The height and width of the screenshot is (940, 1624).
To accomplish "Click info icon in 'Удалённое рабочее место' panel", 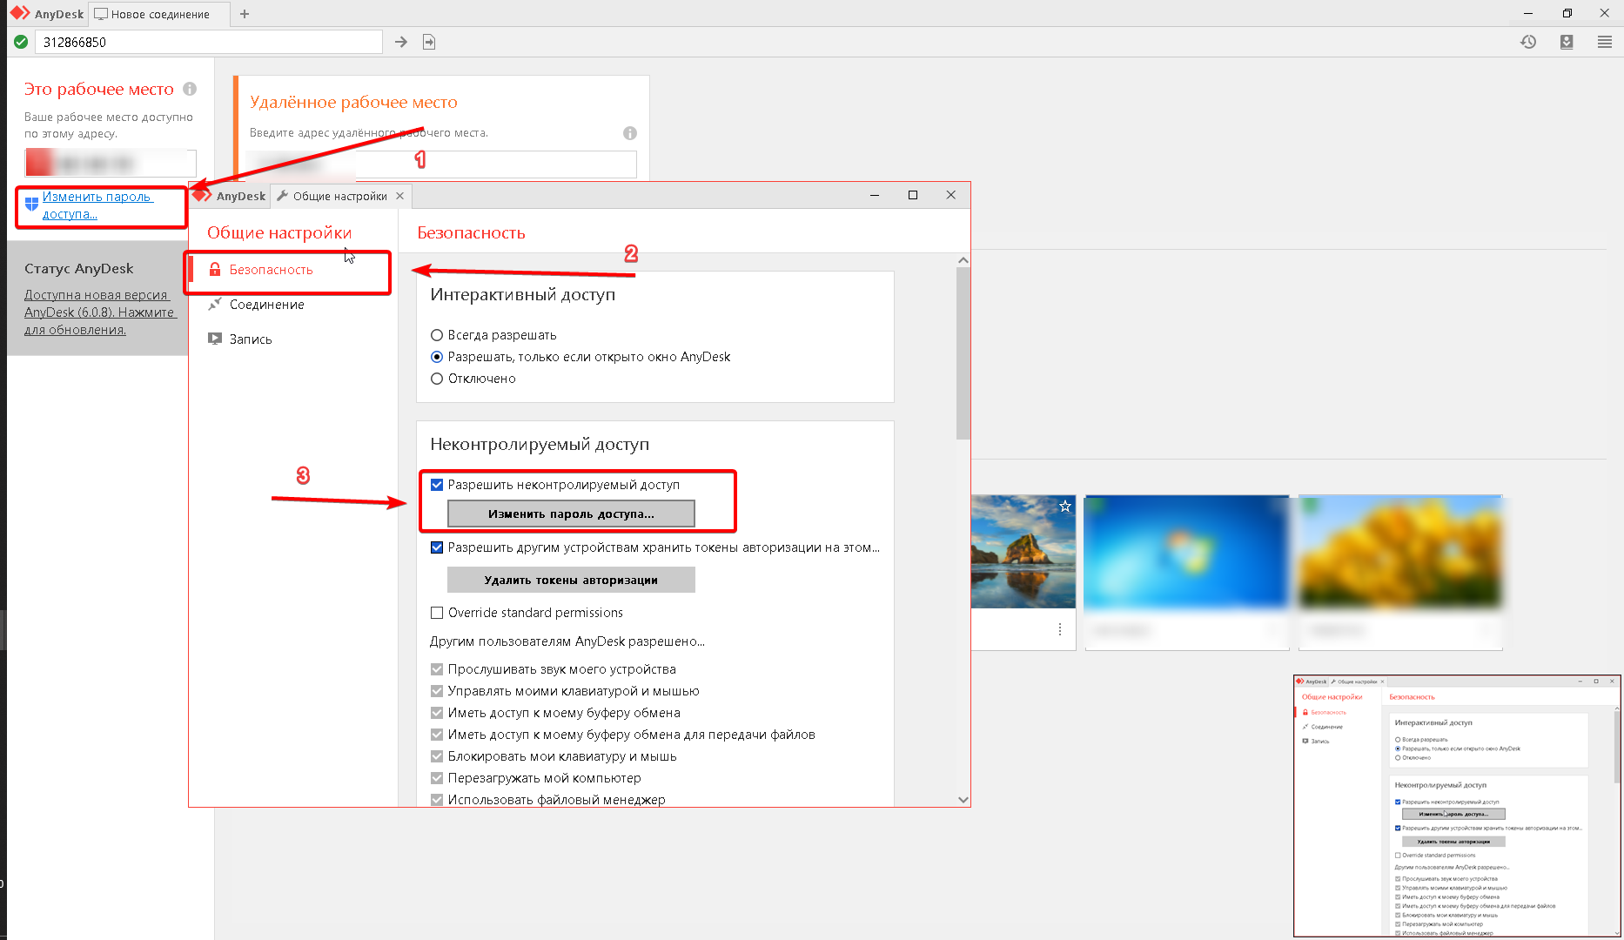I will point(630,133).
